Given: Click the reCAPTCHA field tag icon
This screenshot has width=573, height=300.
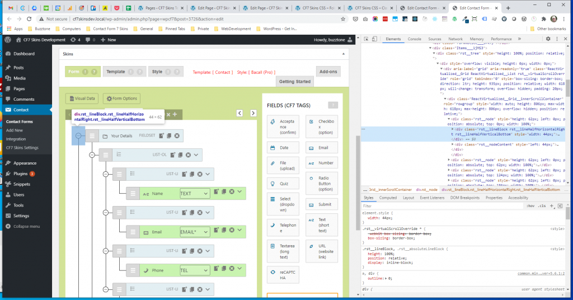Looking at the screenshot, I should 272,271.
